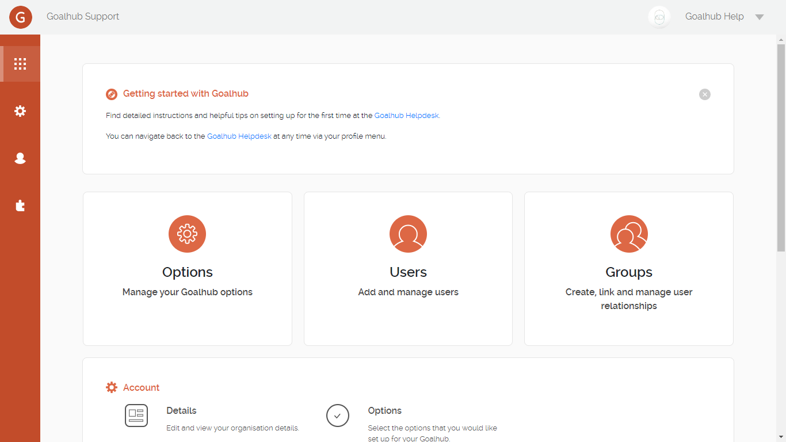Screen dimensions: 786x442
Task: Expand the Goalhub Help dropdown arrow
Action: tap(760, 17)
